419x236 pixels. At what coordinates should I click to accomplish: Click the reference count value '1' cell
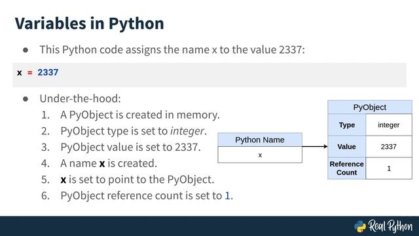pyautogui.click(x=389, y=168)
